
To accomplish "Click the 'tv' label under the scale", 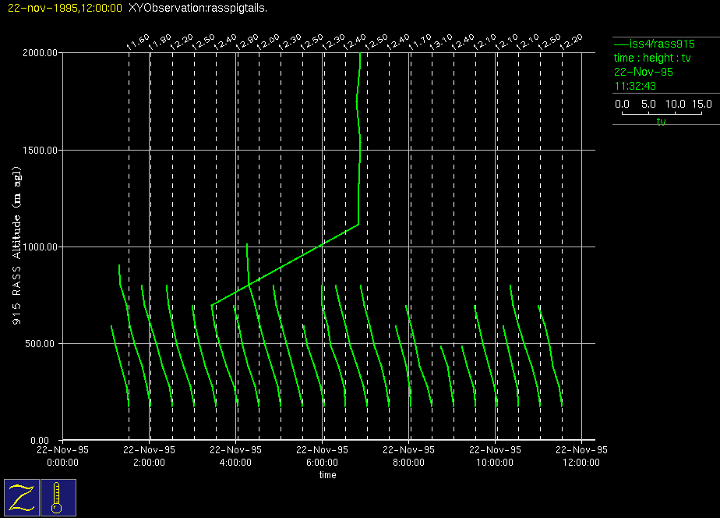I will point(661,122).
